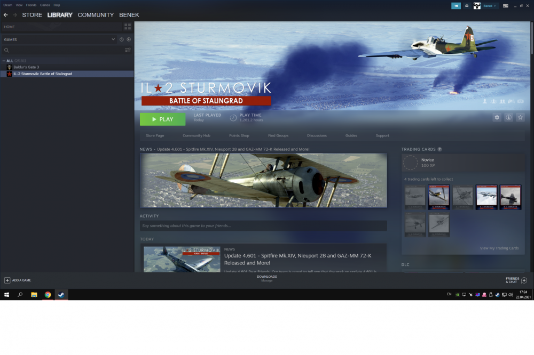This screenshot has height=355, width=534.
Task: Go to the STORE tab
Action: coord(32,15)
